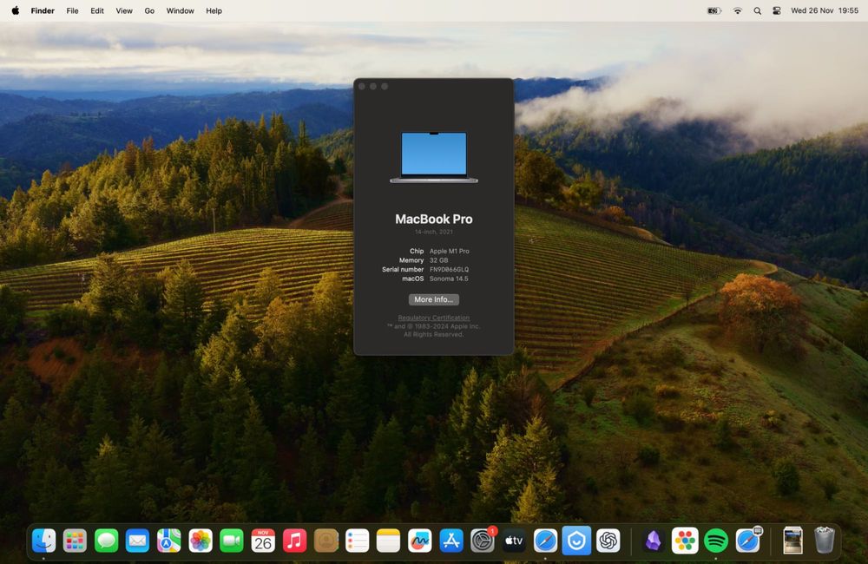Open the Notes app icon

[x=388, y=541]
